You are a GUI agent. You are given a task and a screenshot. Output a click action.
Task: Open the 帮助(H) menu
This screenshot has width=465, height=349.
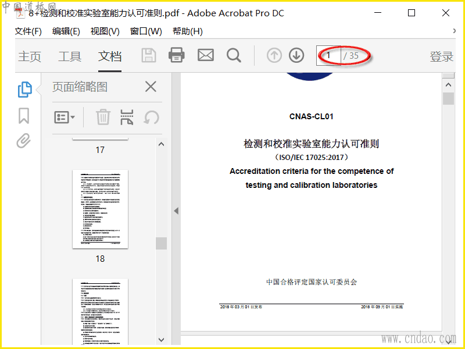[187, 31]
